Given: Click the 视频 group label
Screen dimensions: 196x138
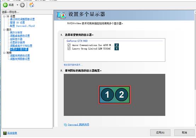Looking at the screenshot, I should (9, 53).
